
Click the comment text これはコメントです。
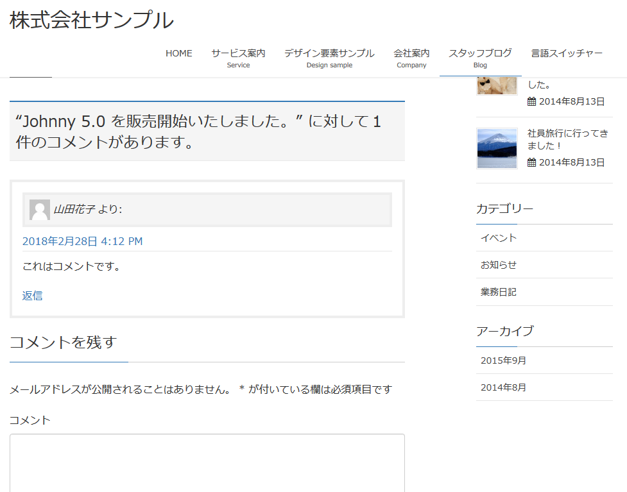72,266
